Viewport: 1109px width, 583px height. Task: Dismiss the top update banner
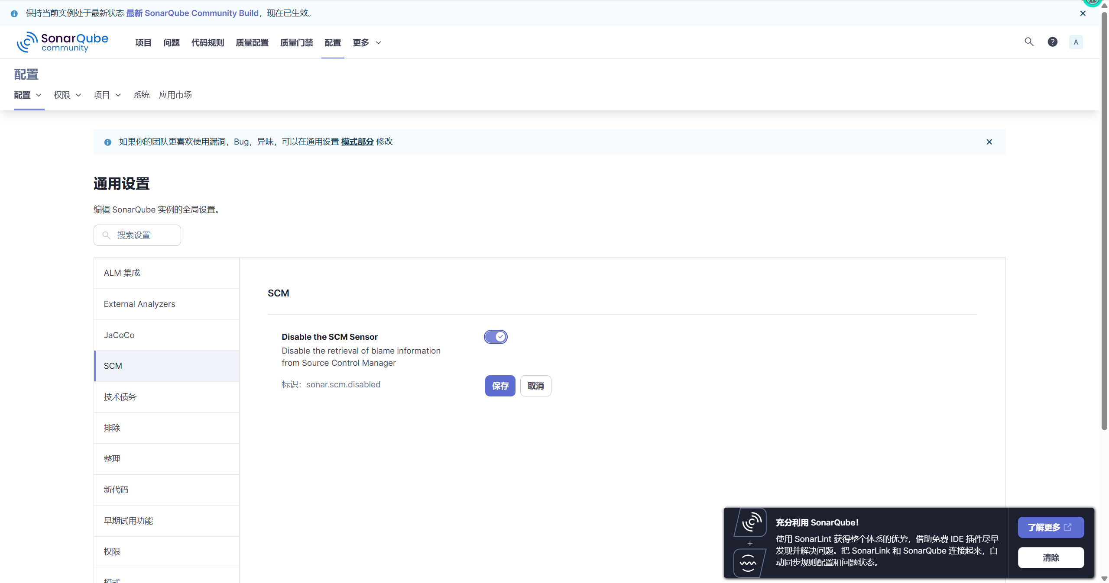click(1083, 13)
